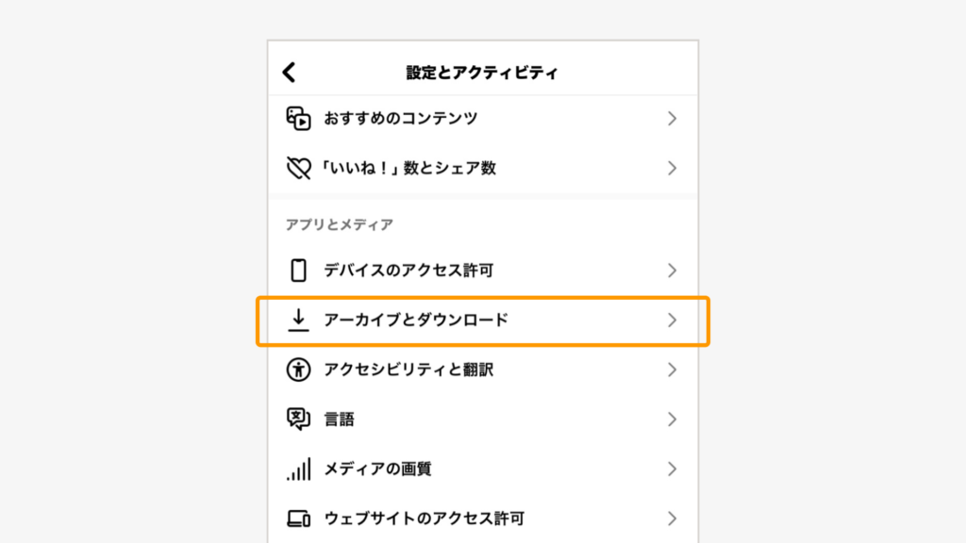Go back using the header arrow

289,72
